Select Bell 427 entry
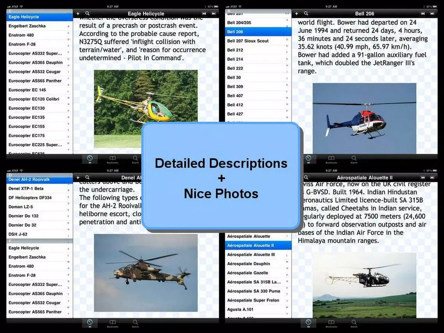Screen dimensions: 444x333 pos(258,114)
